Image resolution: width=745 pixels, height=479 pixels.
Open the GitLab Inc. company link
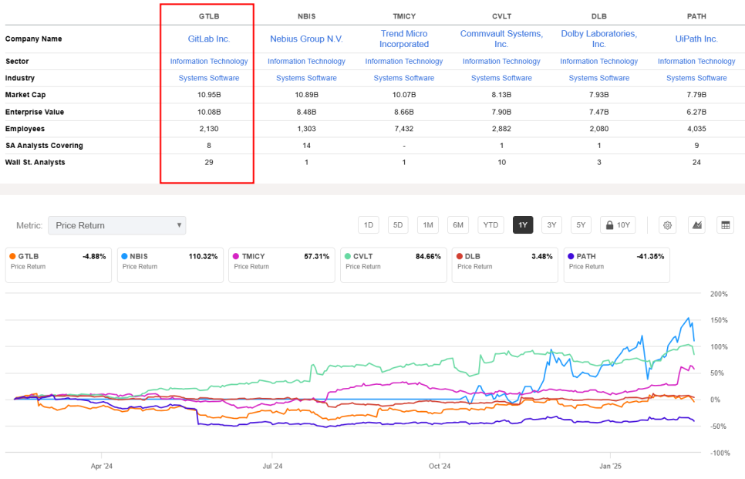pos(209,39)
